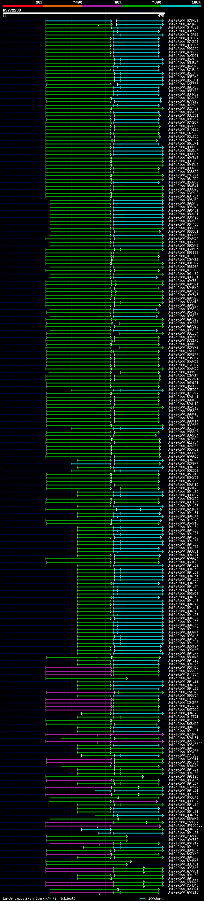Viewport: 204px width, 901px height.
Task: Open hit UniRef100_Q7XBG7
Action: [183, 38]
